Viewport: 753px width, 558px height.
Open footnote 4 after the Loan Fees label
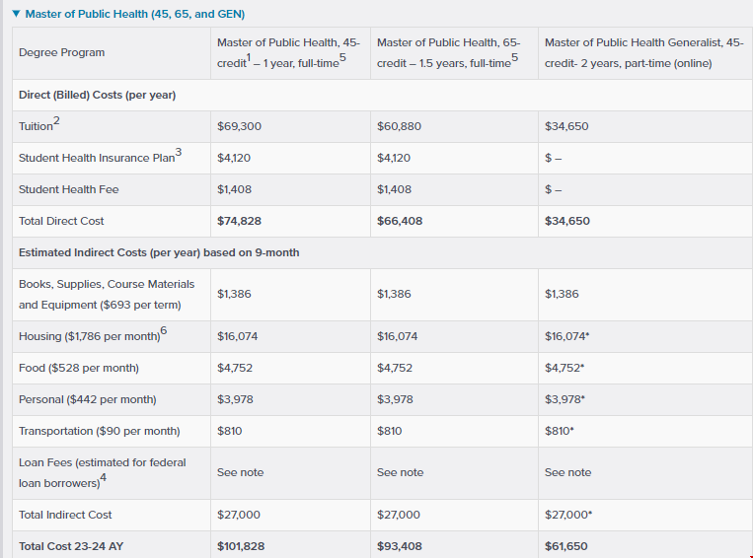(104, 478)
